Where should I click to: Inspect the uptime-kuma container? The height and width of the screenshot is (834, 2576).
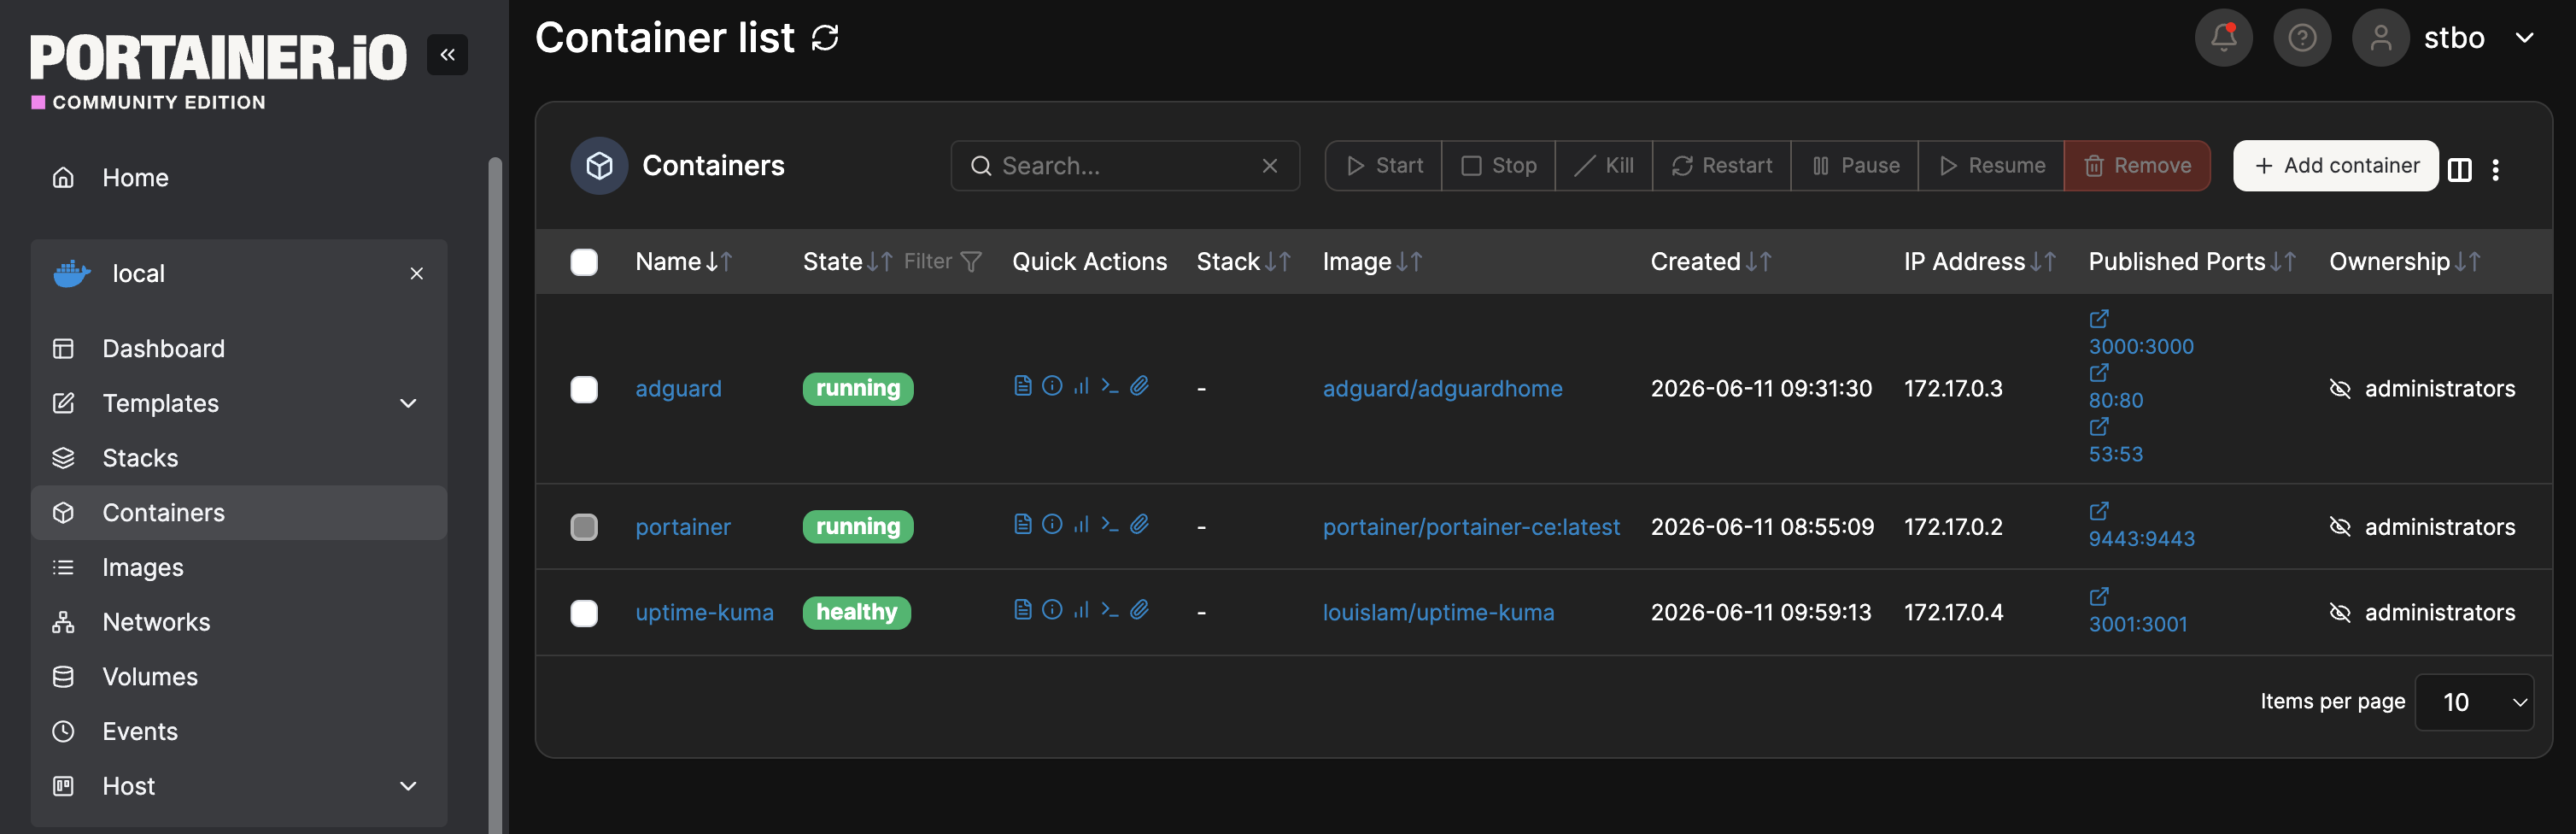click(1052, 610)
